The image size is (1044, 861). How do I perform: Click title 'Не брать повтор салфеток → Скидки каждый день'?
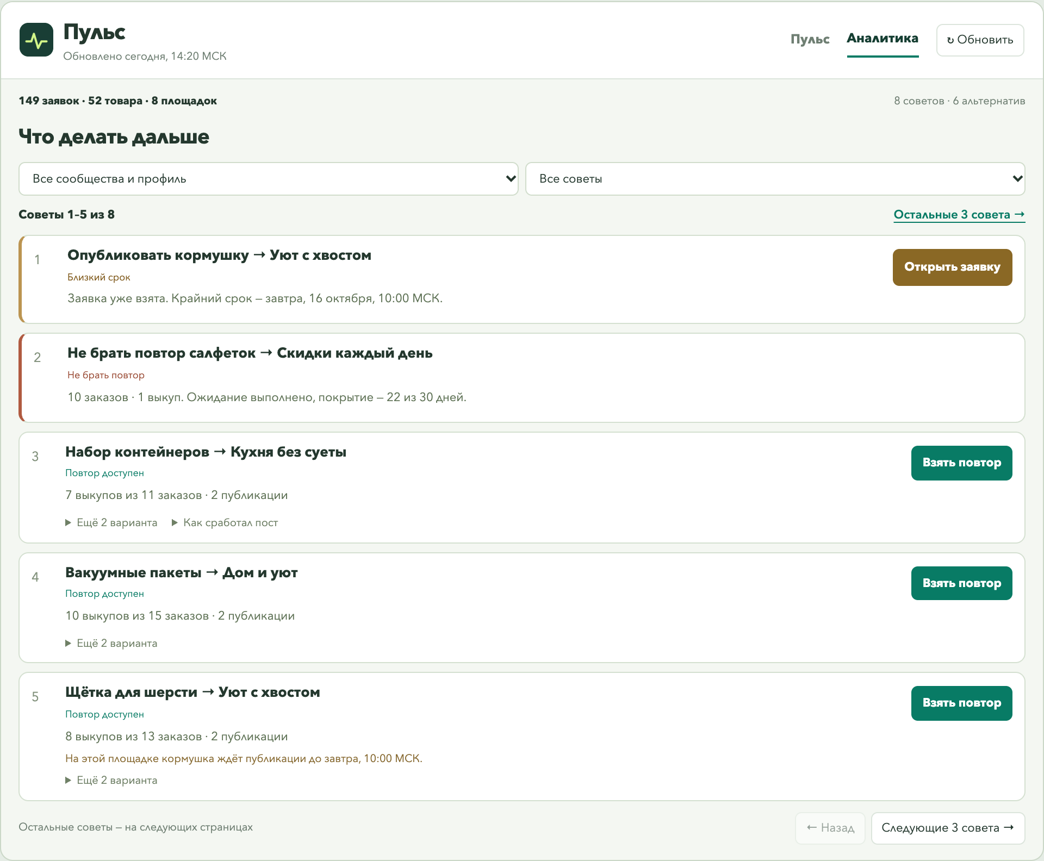click(x=250, y=353)
